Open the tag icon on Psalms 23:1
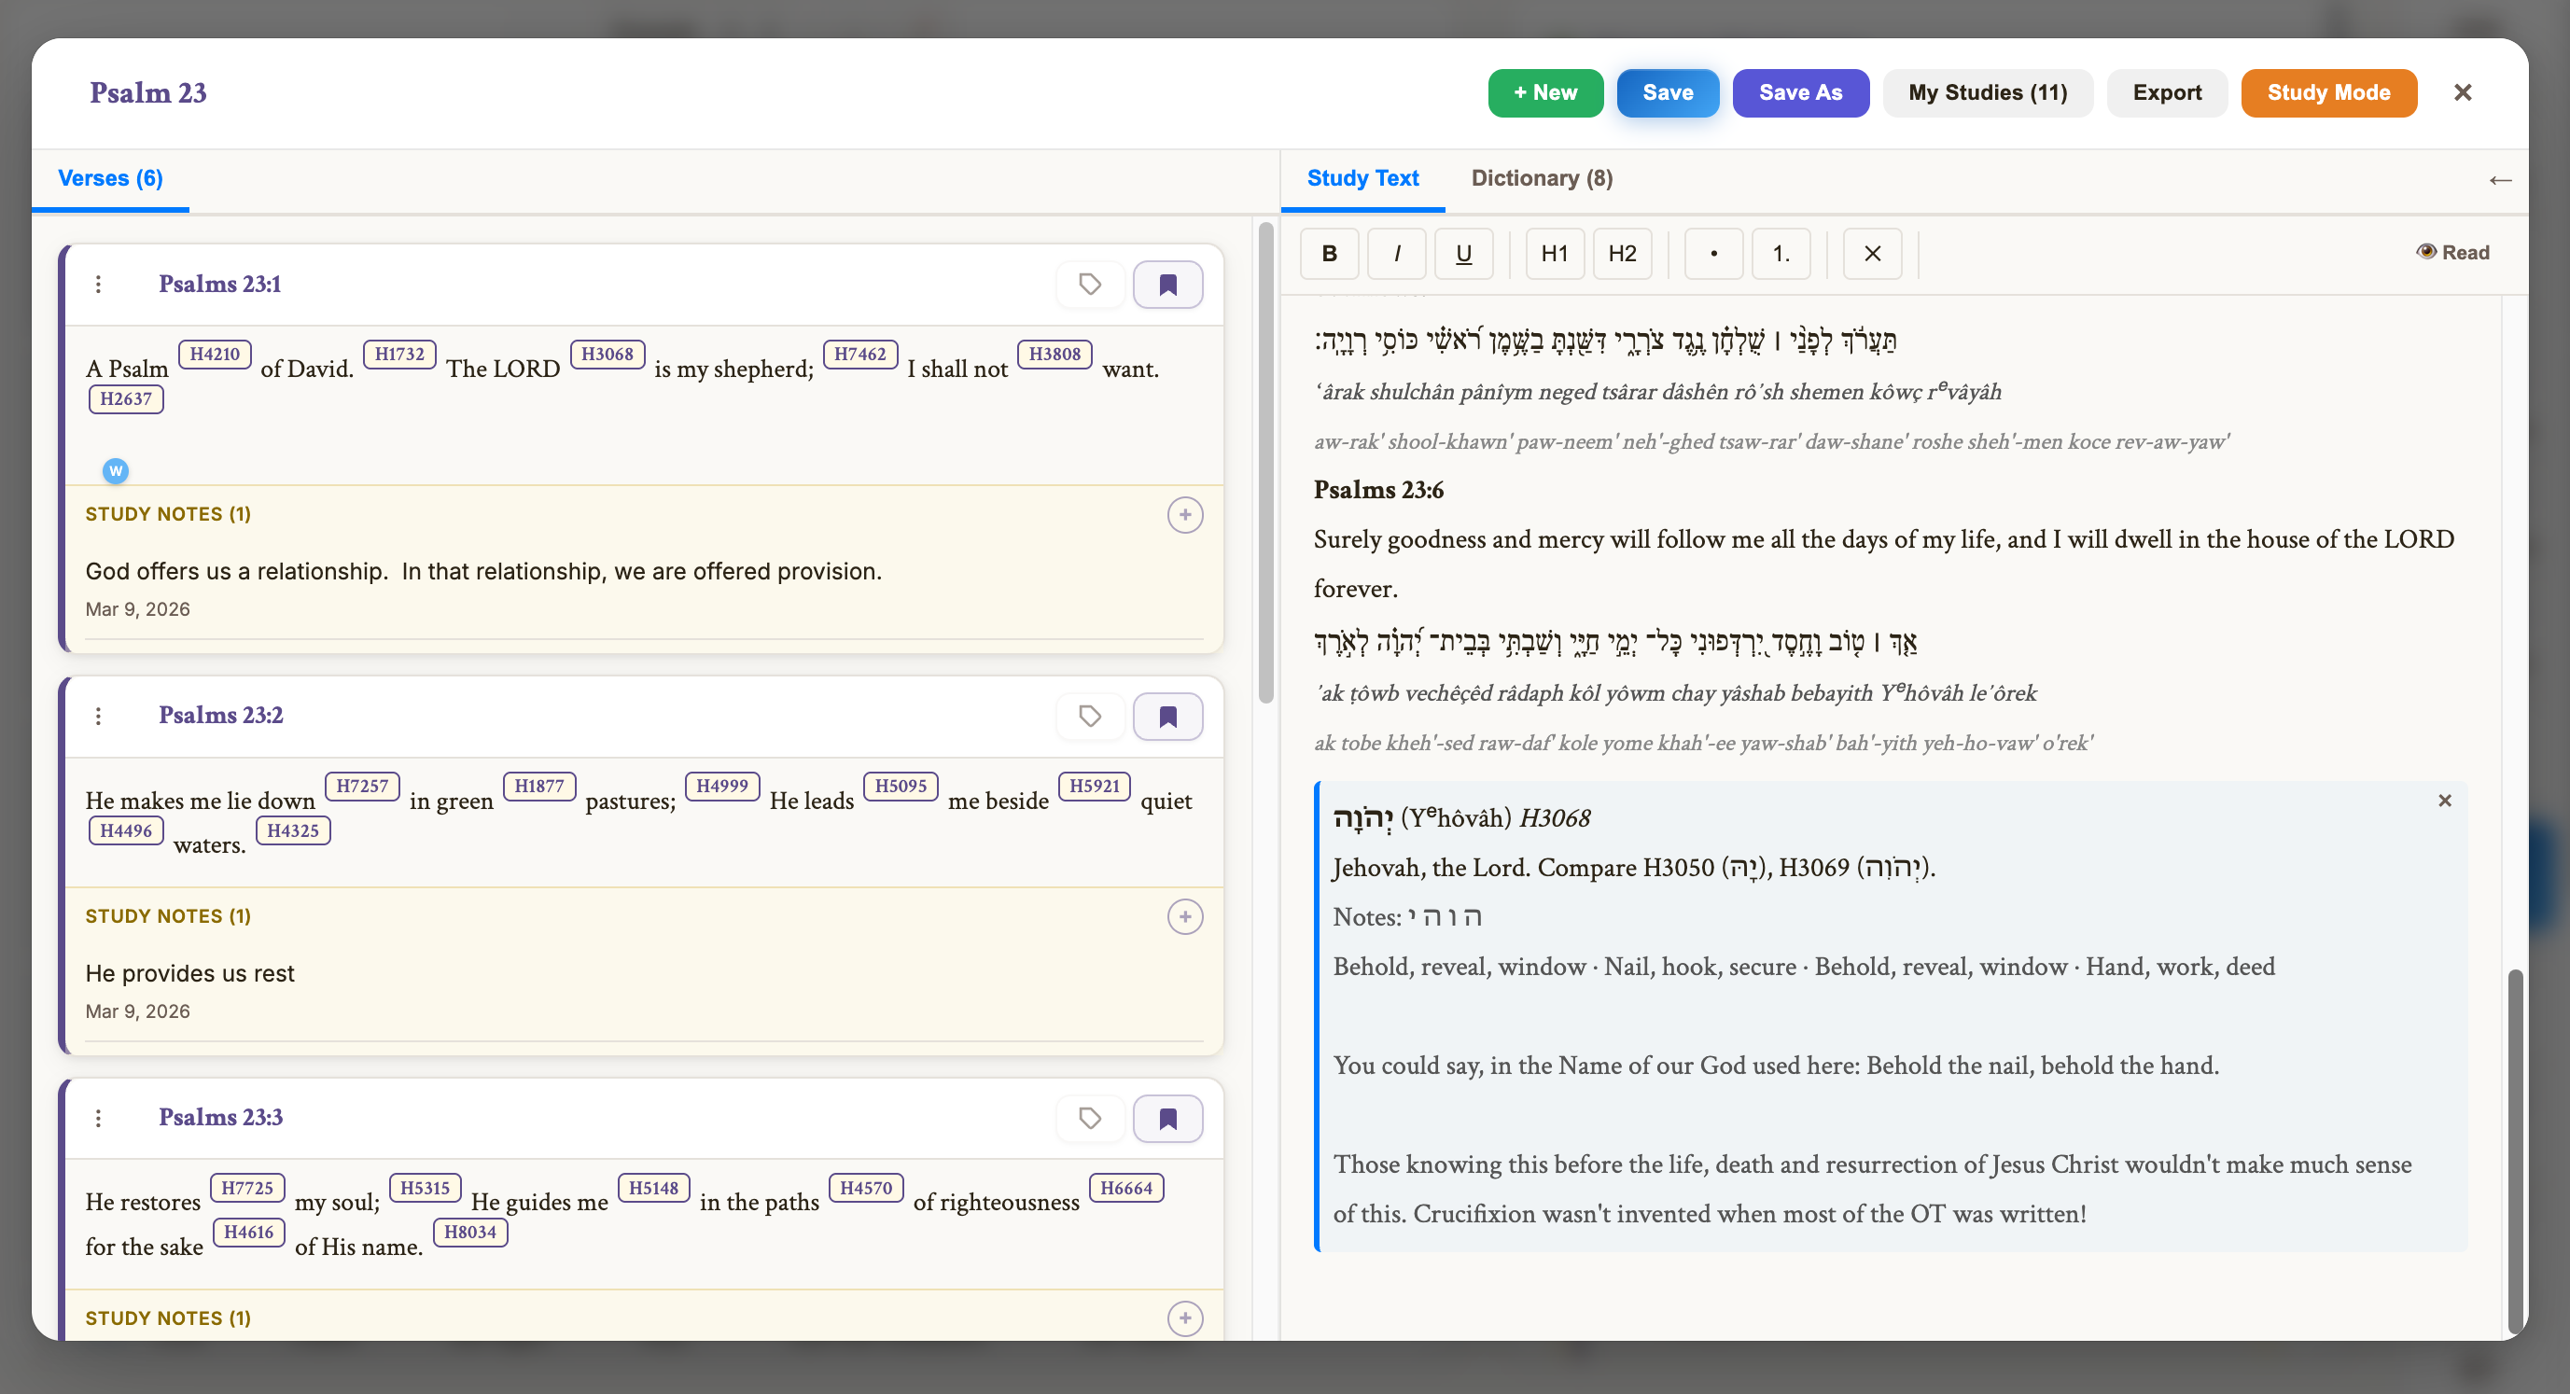 pos(1089,285)
